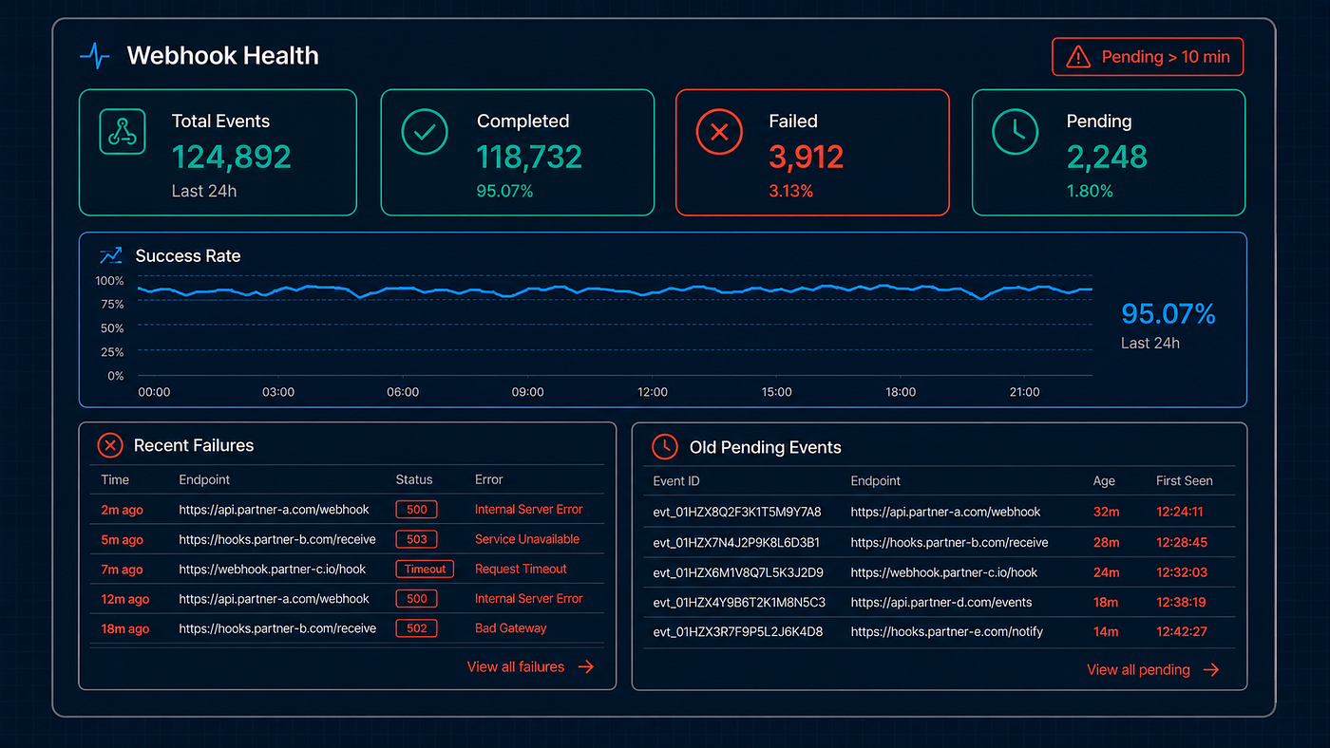
Task: Click the clock icon on Pending card
Action: [x=1016, y=132]
